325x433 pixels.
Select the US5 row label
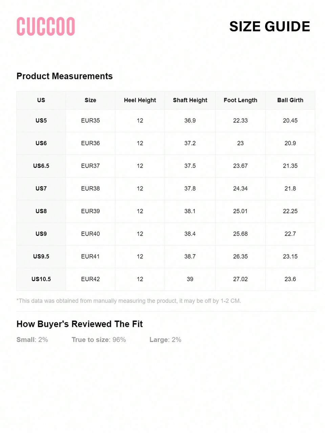pyautogui.click(x=41, y=121)
